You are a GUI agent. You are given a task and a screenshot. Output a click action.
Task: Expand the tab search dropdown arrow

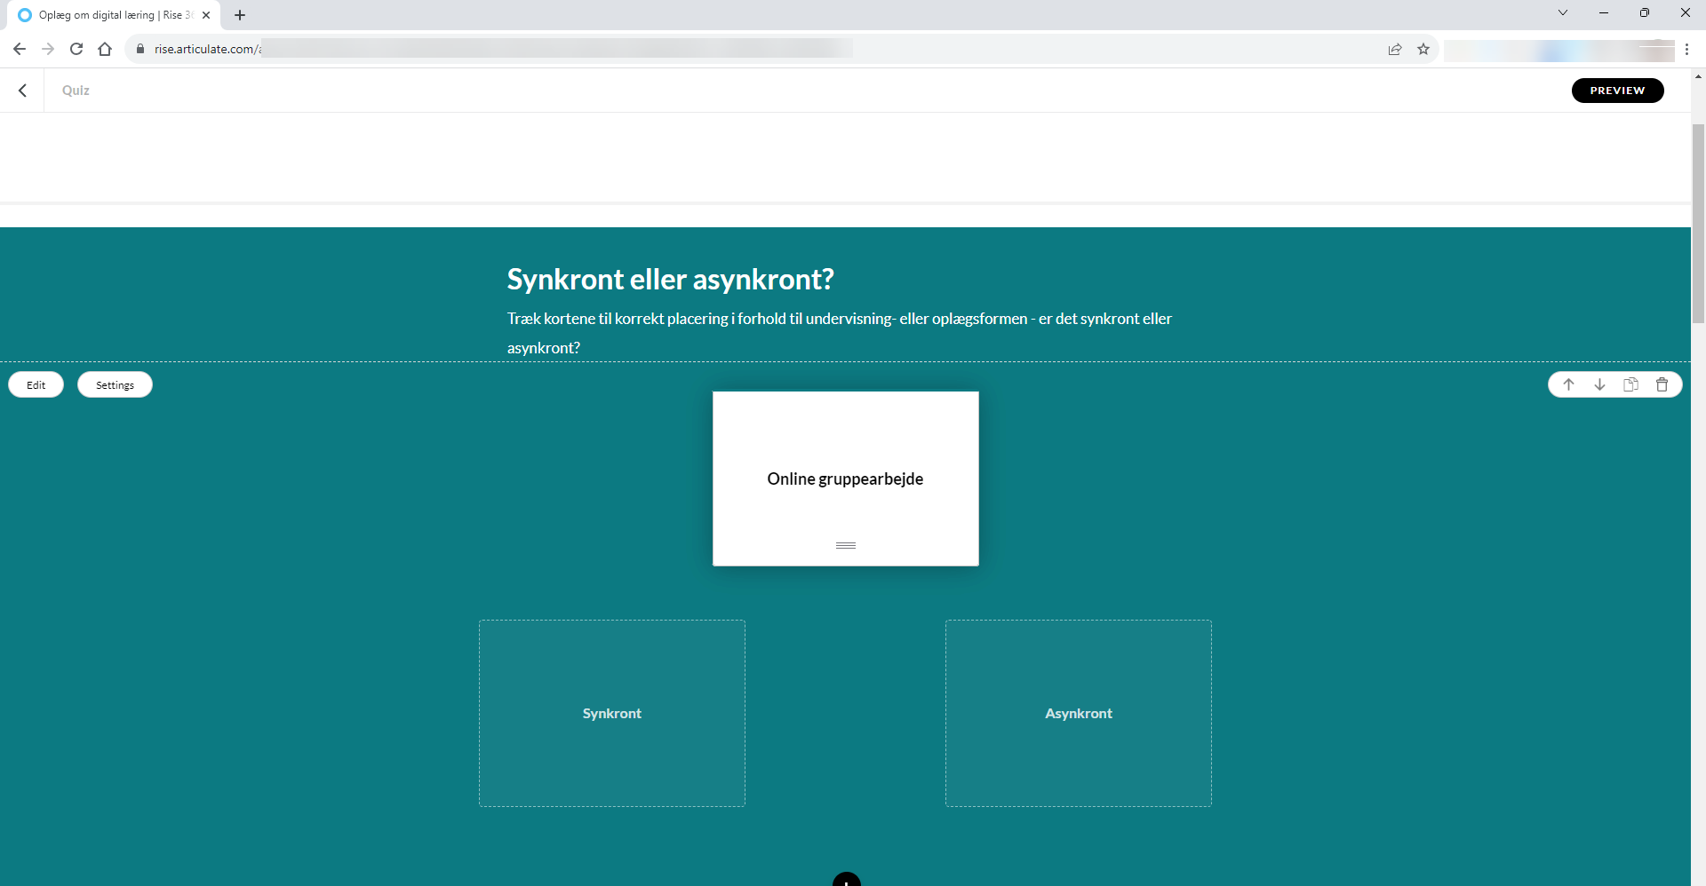click(x=1563, y=12)
